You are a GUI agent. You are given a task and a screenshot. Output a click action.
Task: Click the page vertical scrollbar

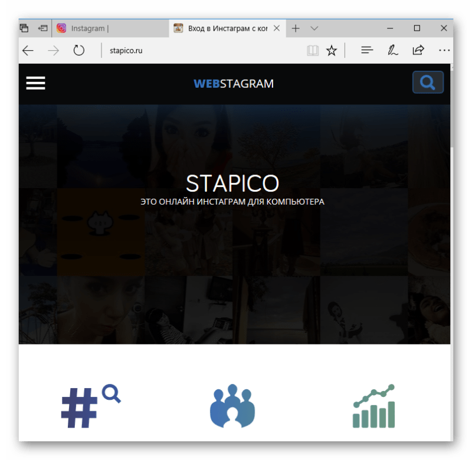coord(452,109)
